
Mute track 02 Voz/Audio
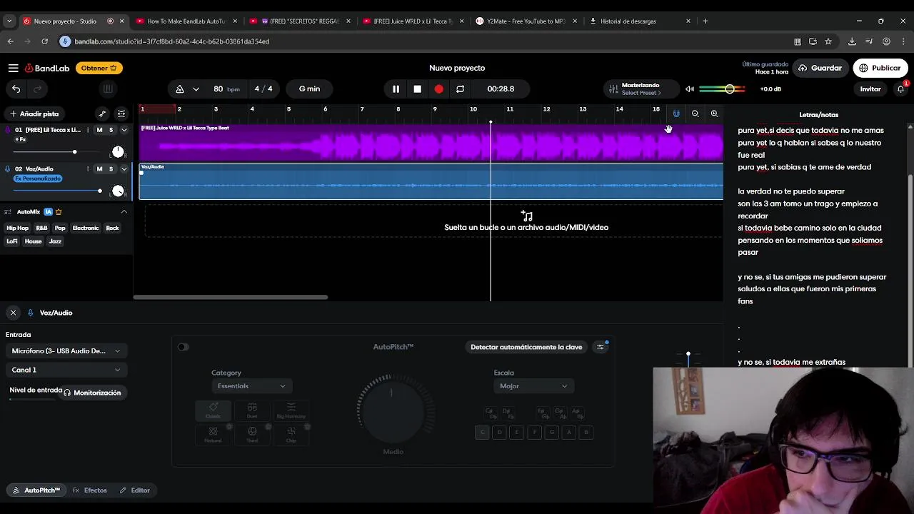[99, 169]
